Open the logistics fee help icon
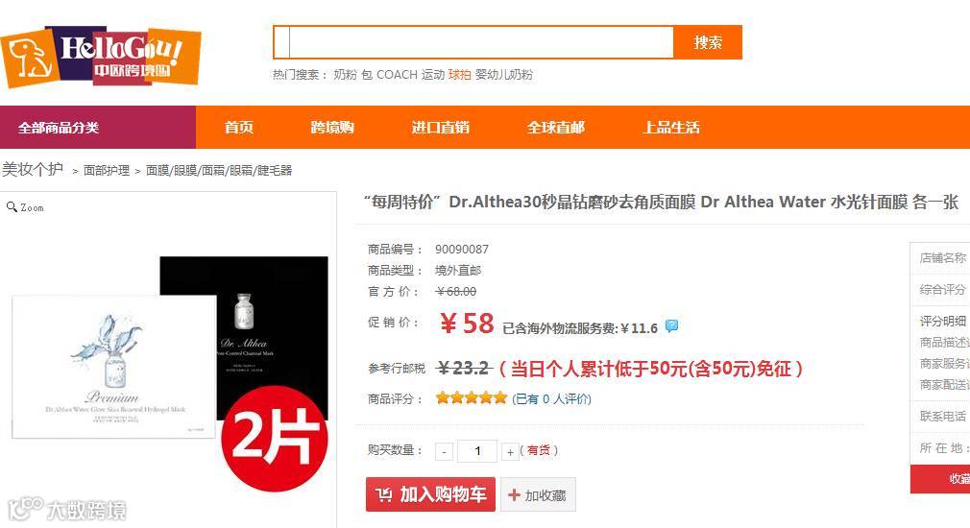 point(671,325)
